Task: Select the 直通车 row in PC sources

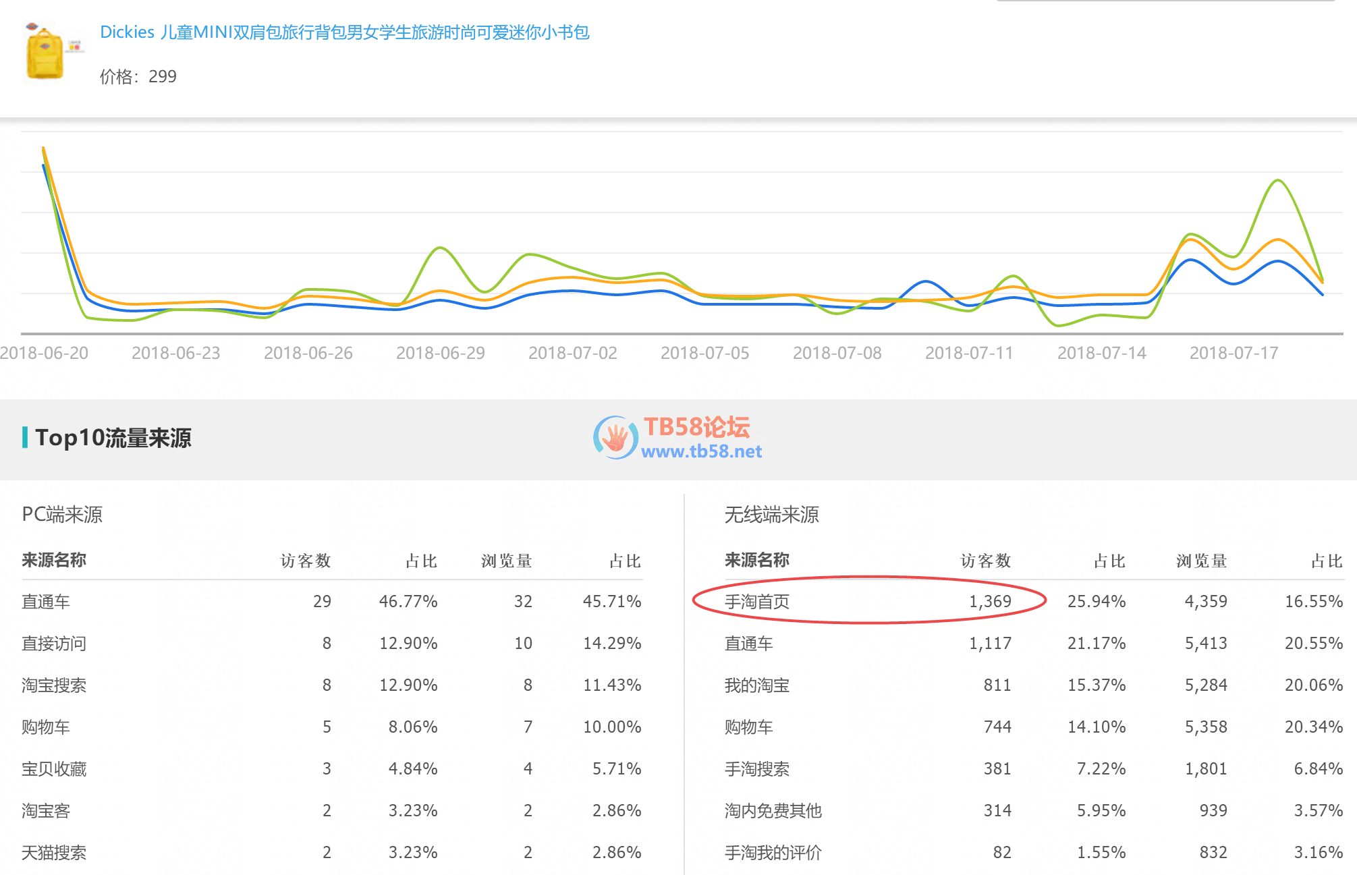Action: click(x=332, y=601)
